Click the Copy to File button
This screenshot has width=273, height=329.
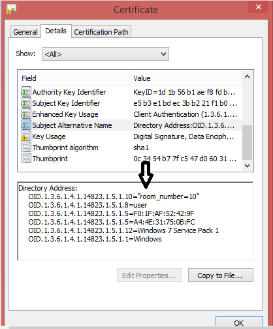tap(221, 275)
